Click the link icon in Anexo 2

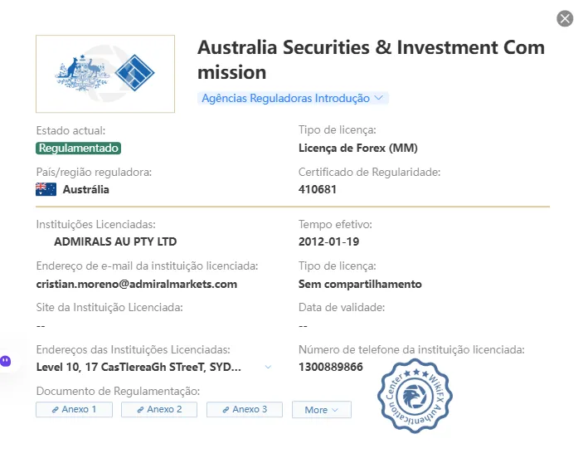click(x=140, y=410)
